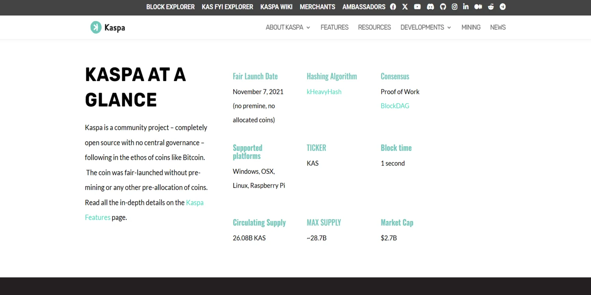This screenshot has height=295, width=591.
Task: Click the Kaspa logo in header
Action: click(108, 27)
